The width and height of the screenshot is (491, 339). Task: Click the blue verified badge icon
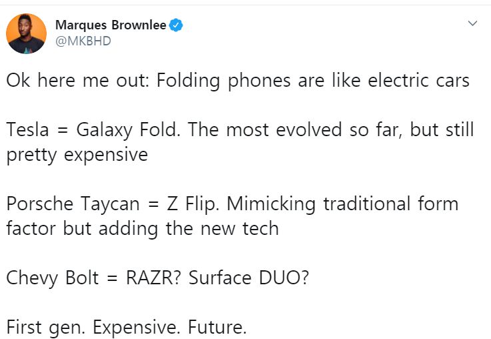177,26
